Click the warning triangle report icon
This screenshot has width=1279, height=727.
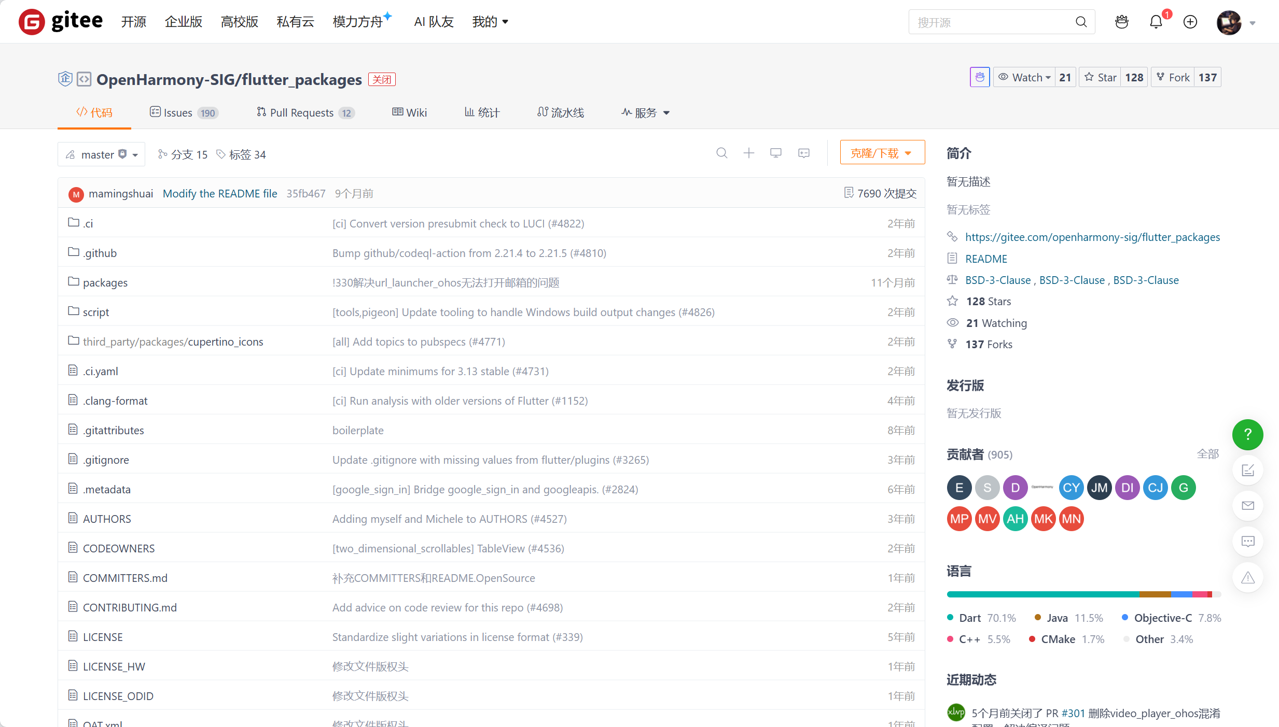(x=1247, y=578)
